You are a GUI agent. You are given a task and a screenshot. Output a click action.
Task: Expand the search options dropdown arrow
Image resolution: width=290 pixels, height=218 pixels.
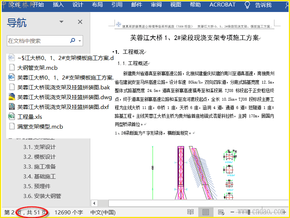(80, 41)
